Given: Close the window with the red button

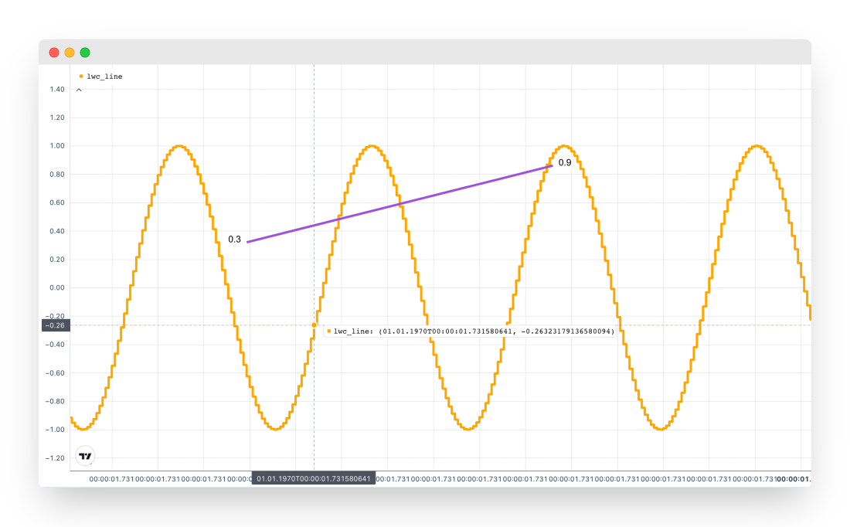Looking at the screenshot, I should click(x=54, y=53).
